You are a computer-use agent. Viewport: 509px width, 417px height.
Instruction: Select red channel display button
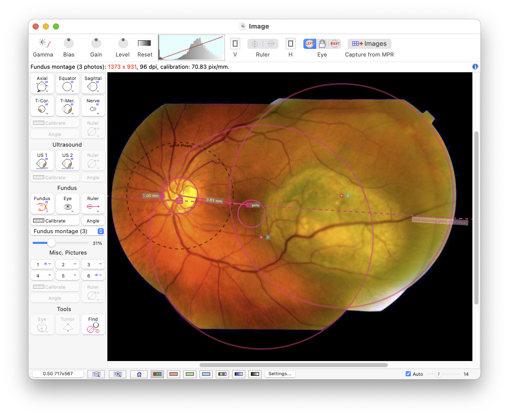[x=174, y=374]
